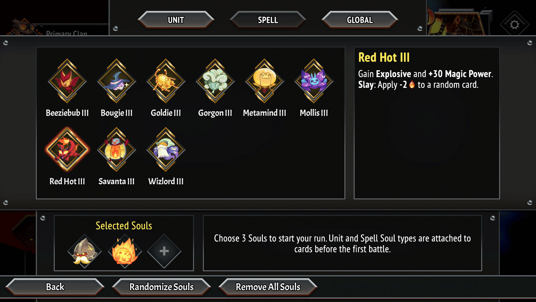
Task: Pick the Savanta III lantern soul
Action: [x=116, y=150]
